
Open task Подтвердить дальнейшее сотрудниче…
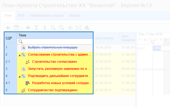(59, 76)
